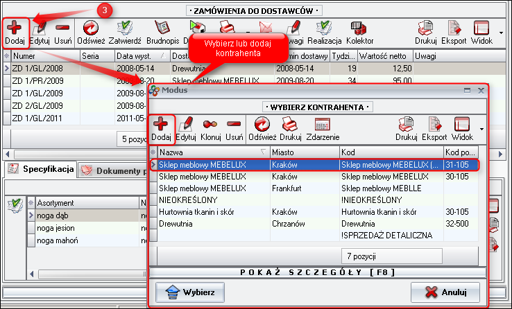Open Zdarzenie calendar icon in the dialog

coord(322,128)
